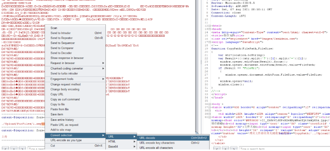
Task: Click the left panel's next match arrow button
Action: 22,149
